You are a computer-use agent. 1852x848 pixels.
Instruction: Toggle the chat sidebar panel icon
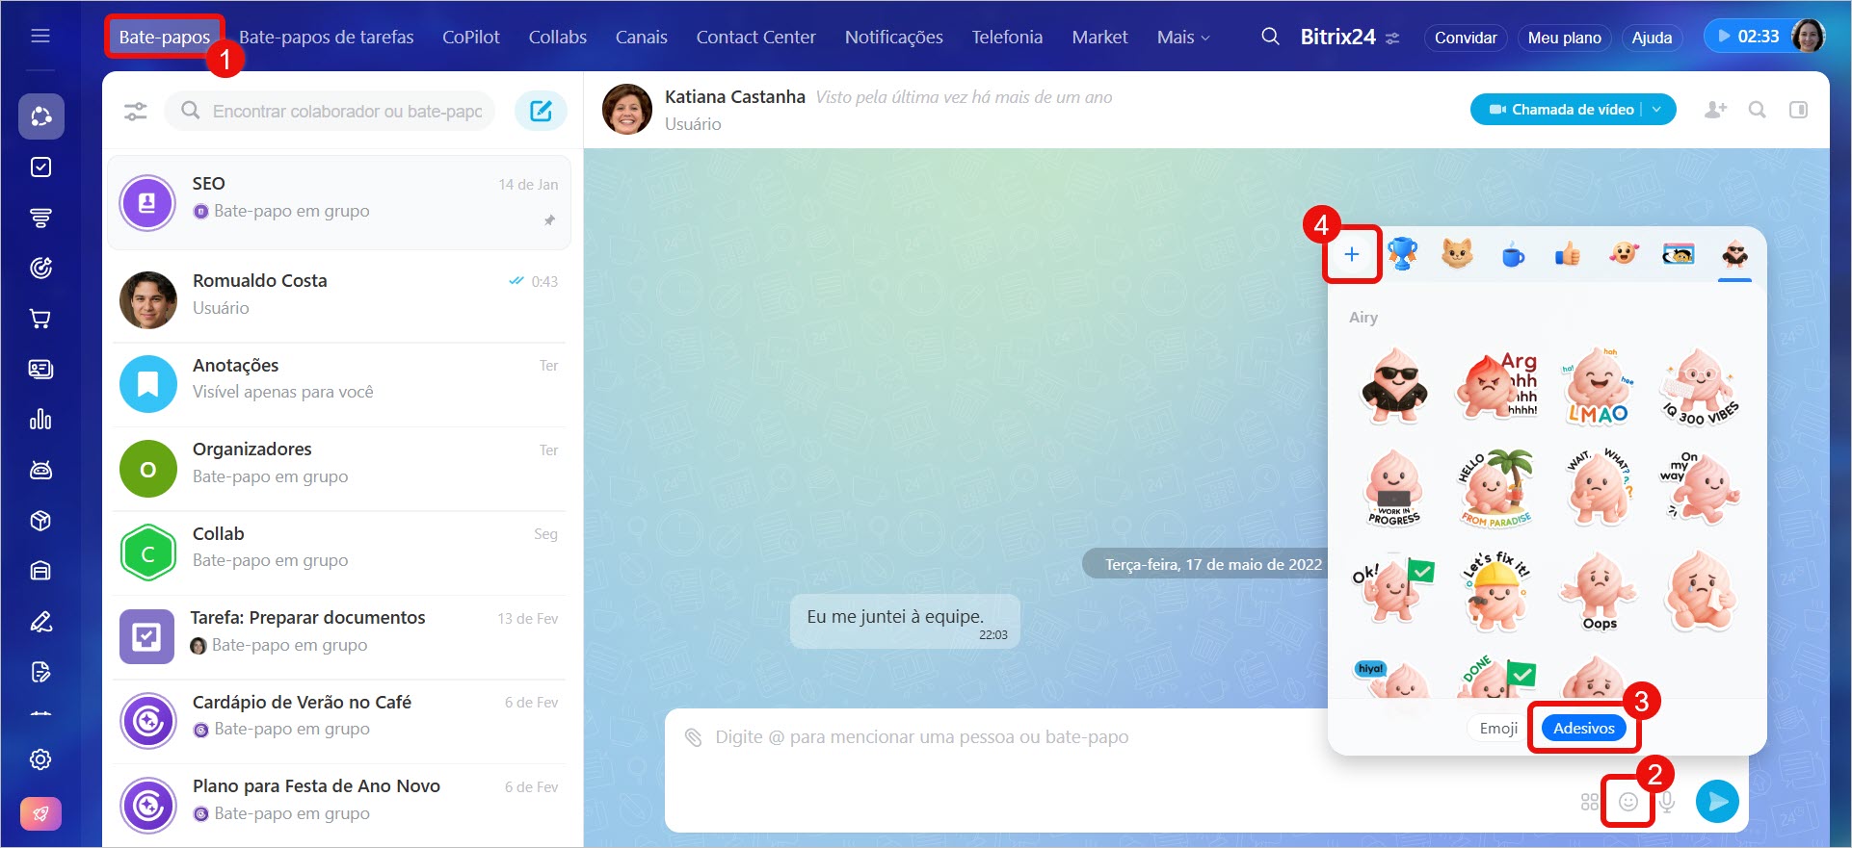[1798, 110]
